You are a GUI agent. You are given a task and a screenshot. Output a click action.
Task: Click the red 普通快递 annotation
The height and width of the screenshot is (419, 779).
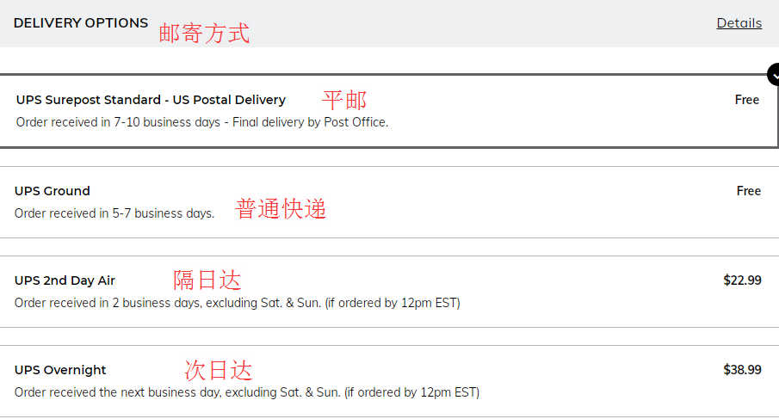click(281, 209)
